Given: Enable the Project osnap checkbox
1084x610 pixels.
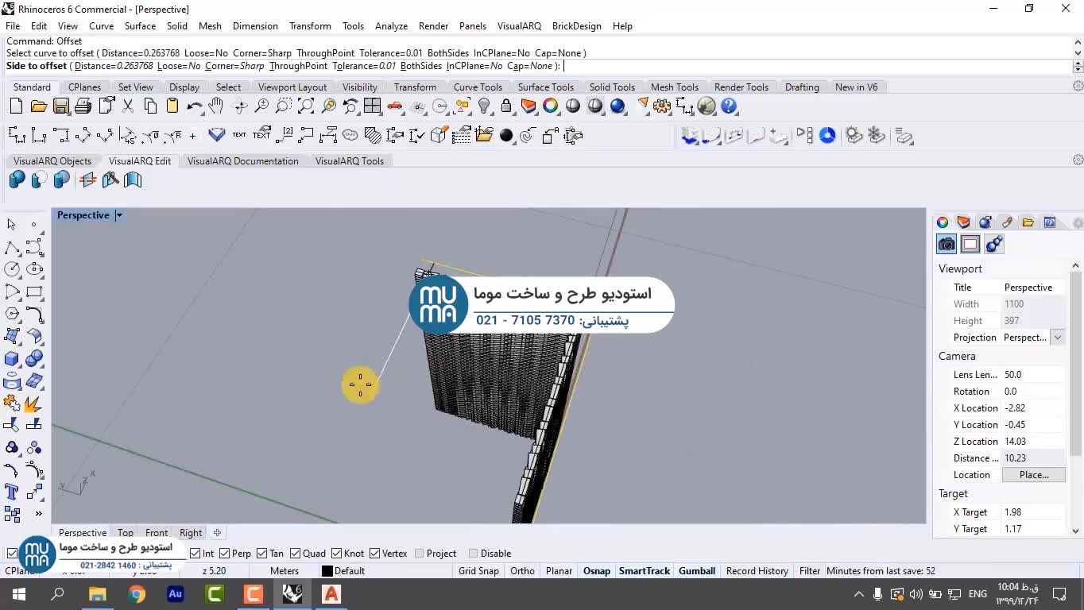Looking at the screenshot, I should tap(420, 554).
